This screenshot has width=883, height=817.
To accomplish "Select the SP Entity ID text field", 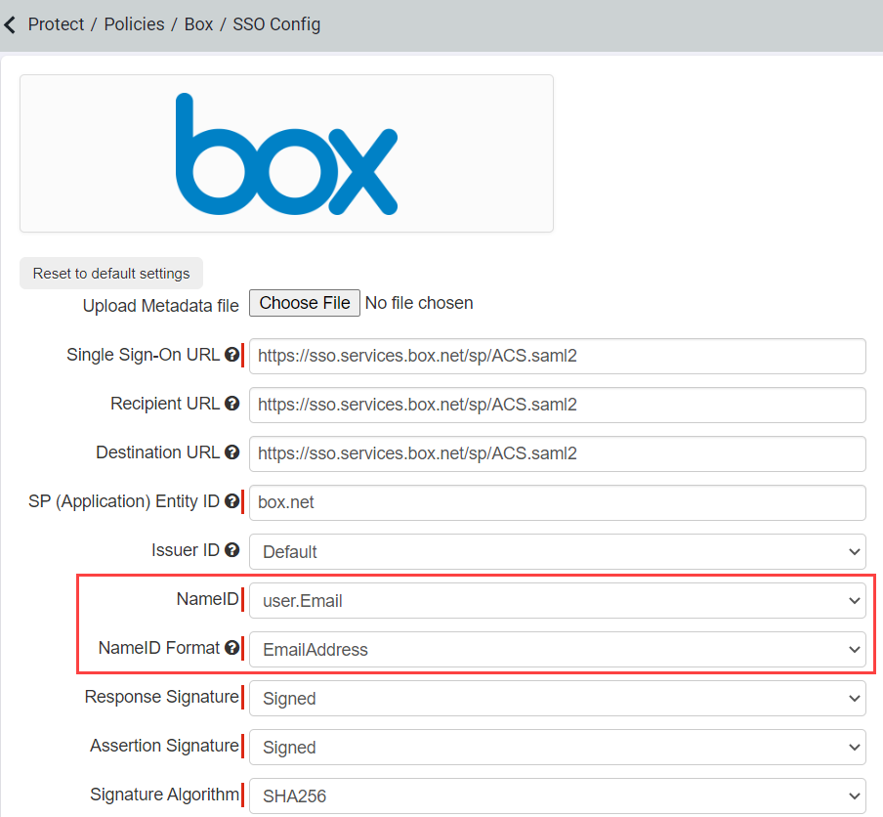I will click(557, 502).
